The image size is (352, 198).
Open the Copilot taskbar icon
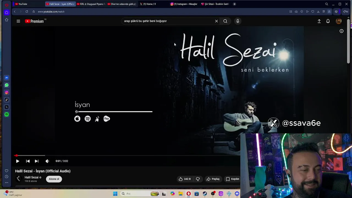pos(172,194)
